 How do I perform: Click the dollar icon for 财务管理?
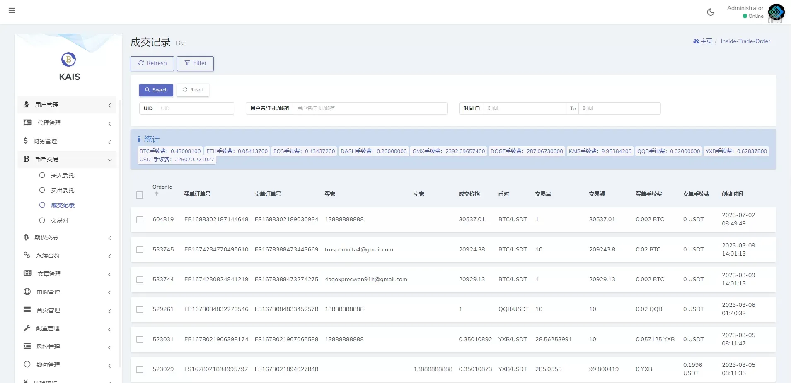coord(26,141)
